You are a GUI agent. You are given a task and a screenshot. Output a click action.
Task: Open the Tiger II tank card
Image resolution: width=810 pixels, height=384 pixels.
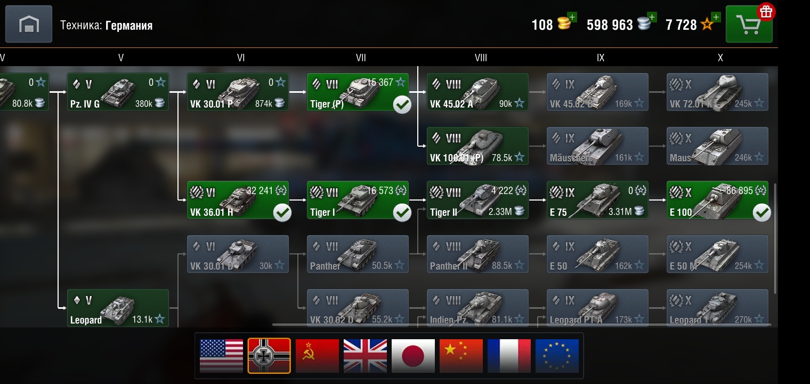point(477,200)
